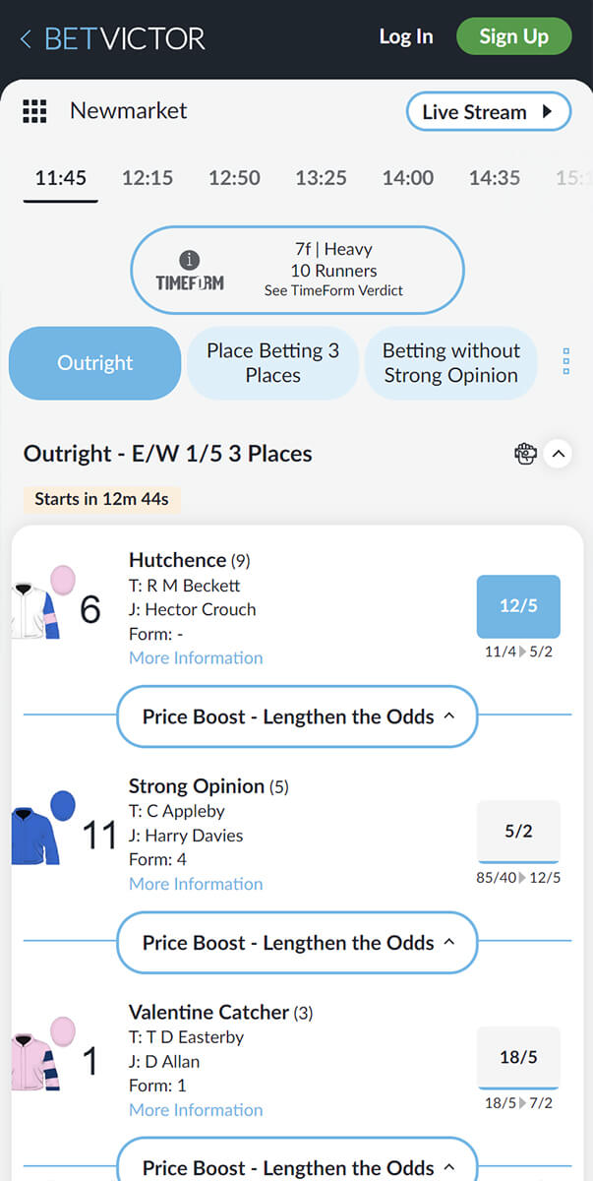Click the Timeform info icon

[x=190, y=260]
